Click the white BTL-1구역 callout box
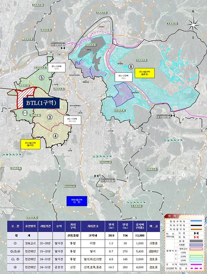207x274 pixels. click(72, 120)
